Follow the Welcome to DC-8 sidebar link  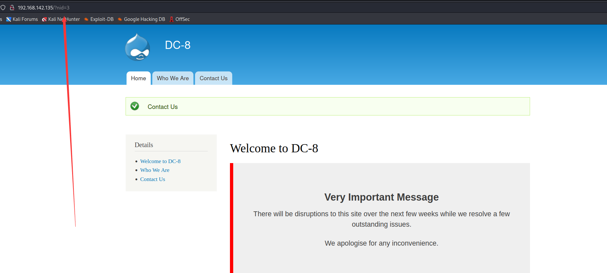(x=160, y=161)
